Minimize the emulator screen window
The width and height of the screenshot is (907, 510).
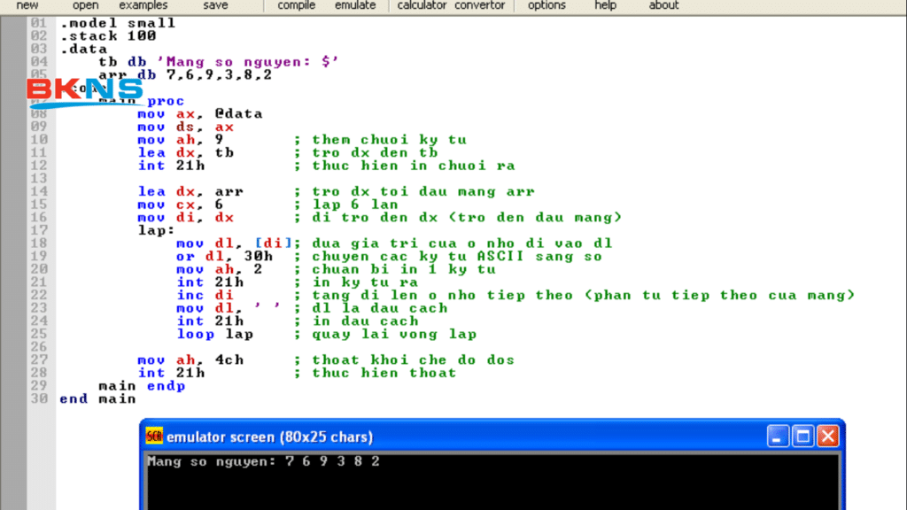pos(778,437)
